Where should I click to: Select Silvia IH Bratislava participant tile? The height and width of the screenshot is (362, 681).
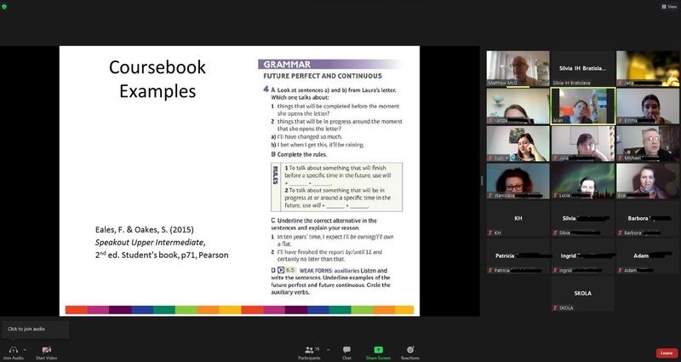point(583,69)
